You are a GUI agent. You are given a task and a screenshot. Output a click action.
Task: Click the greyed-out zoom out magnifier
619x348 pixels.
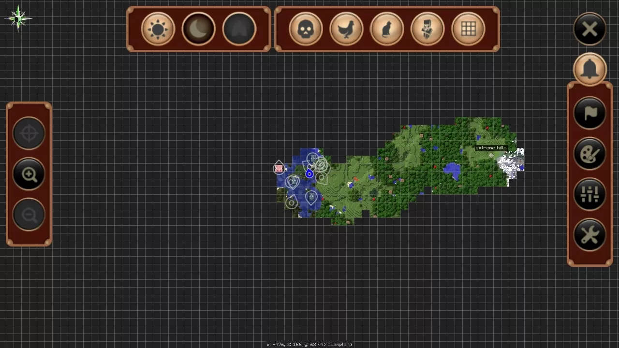click(29, 215)
